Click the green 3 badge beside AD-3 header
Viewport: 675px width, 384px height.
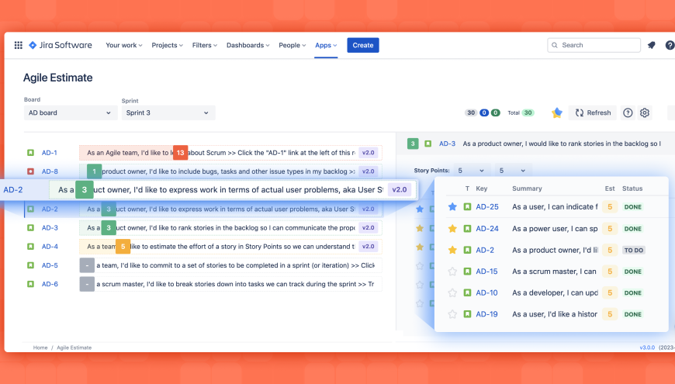[x=413, y=144]
